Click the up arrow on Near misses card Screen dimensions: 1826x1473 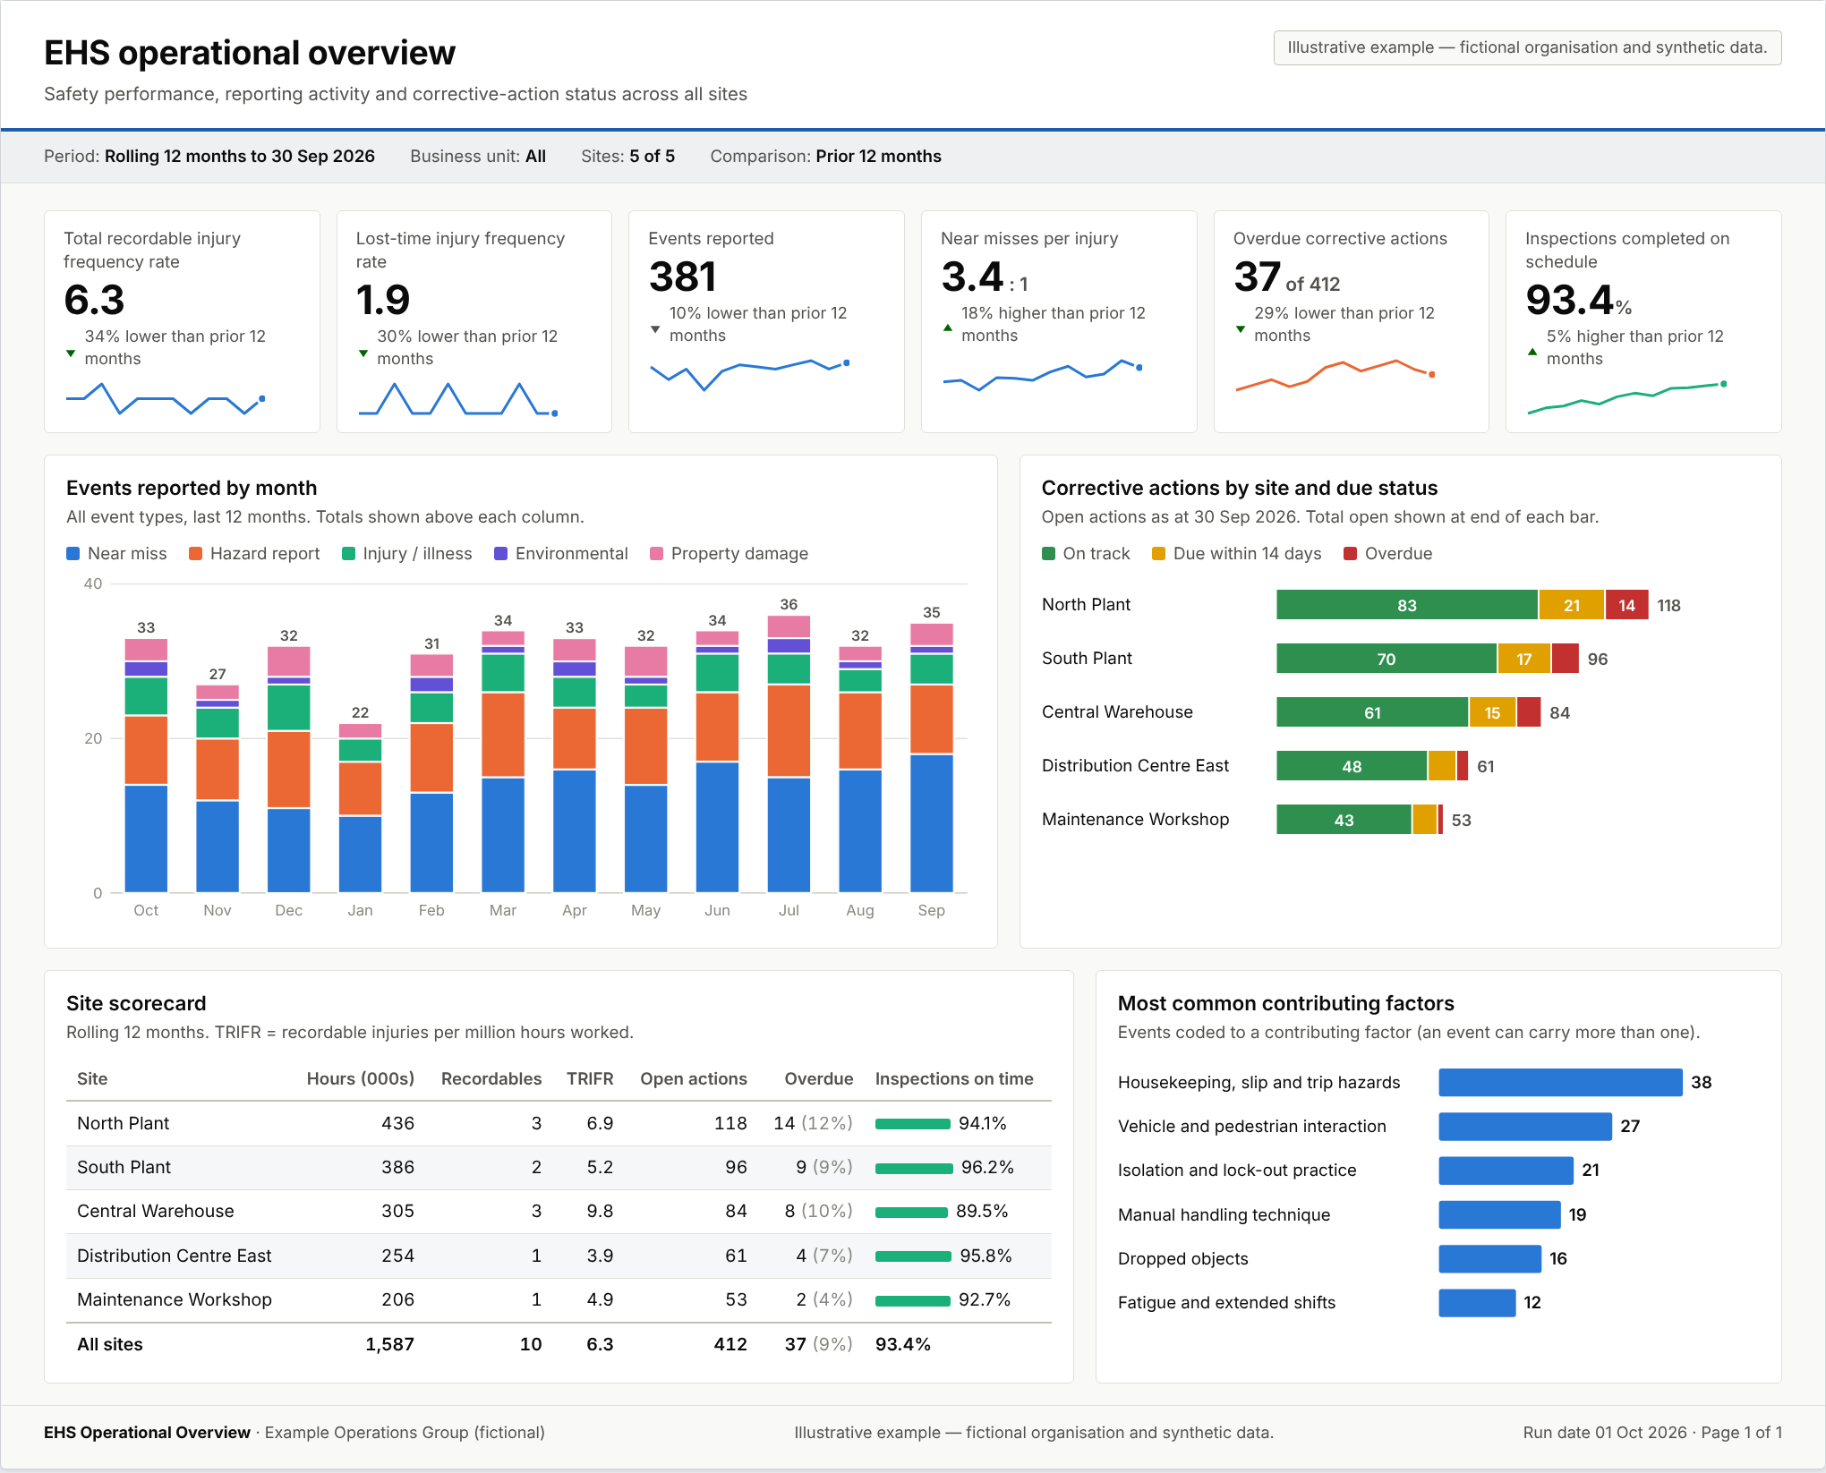(x=948, y=328)
